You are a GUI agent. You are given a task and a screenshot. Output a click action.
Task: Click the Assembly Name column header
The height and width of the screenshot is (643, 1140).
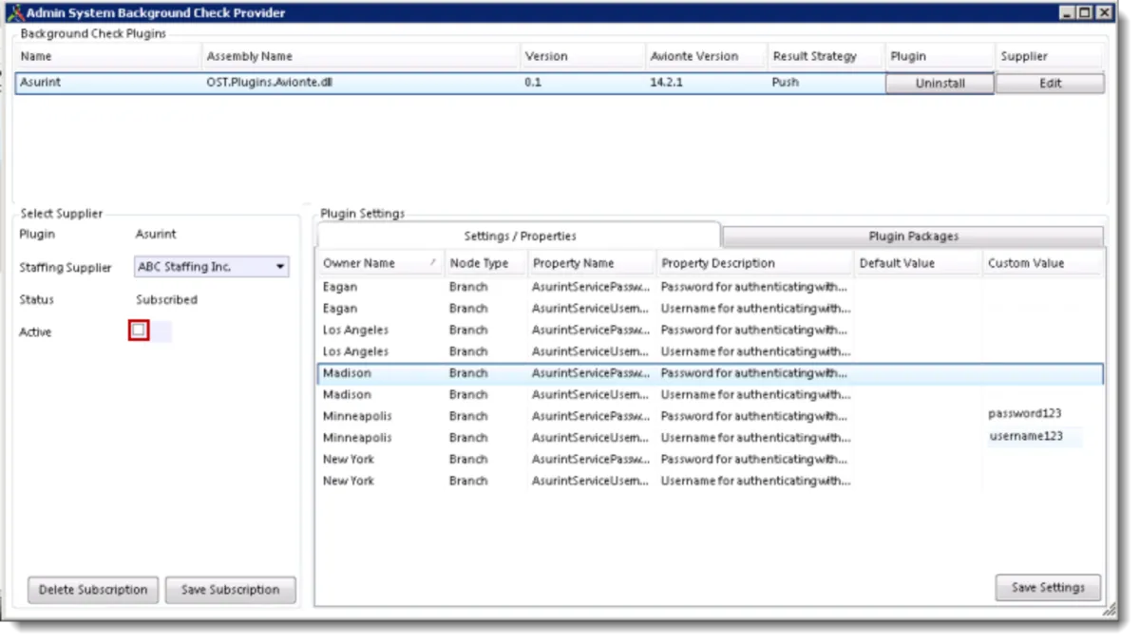click(361, 57)
